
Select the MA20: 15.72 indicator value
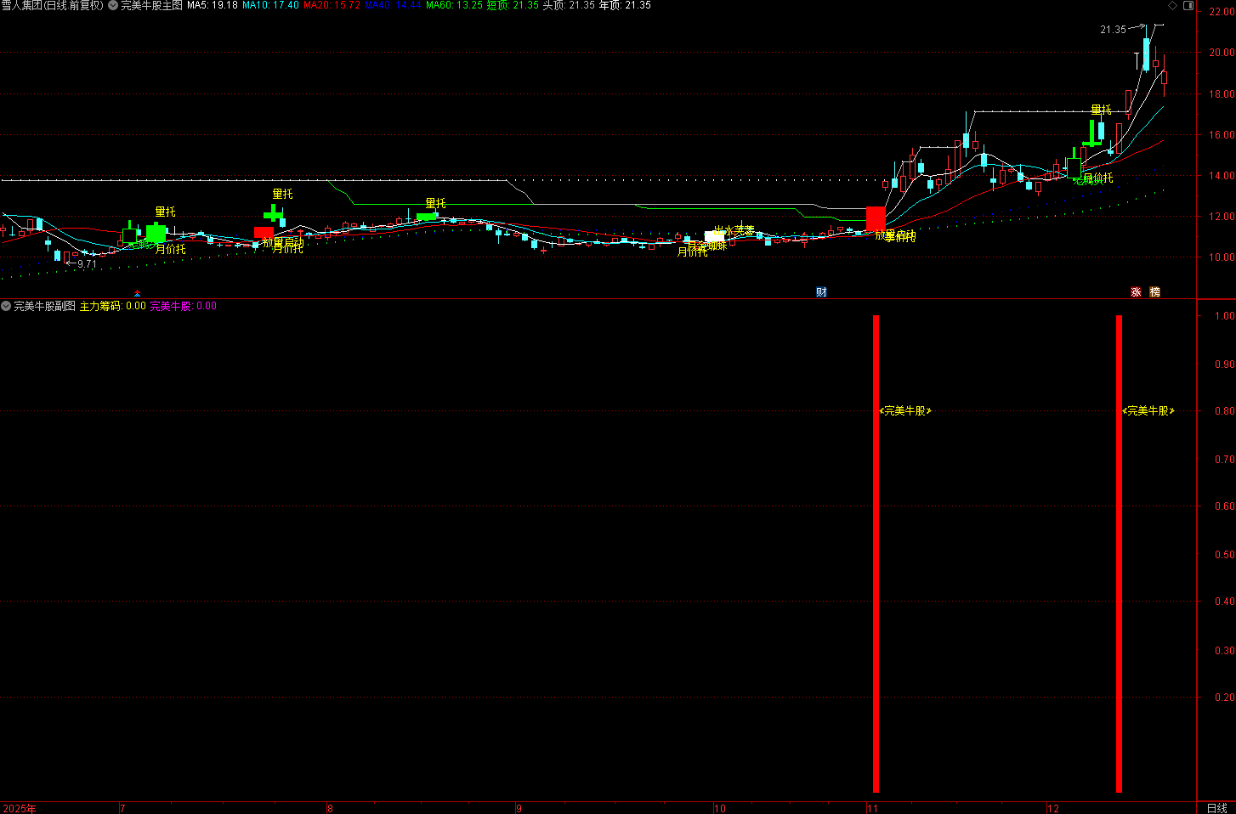point(332,5)
